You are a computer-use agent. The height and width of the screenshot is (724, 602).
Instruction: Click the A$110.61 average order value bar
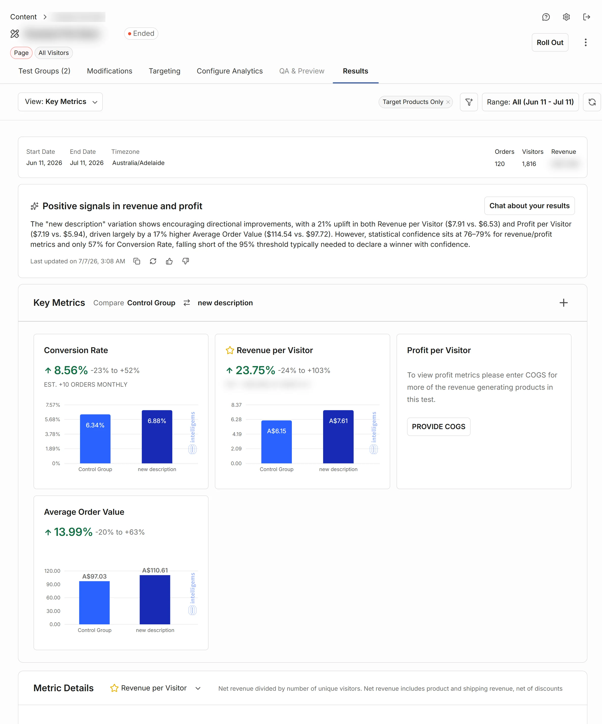coord(155,599)
